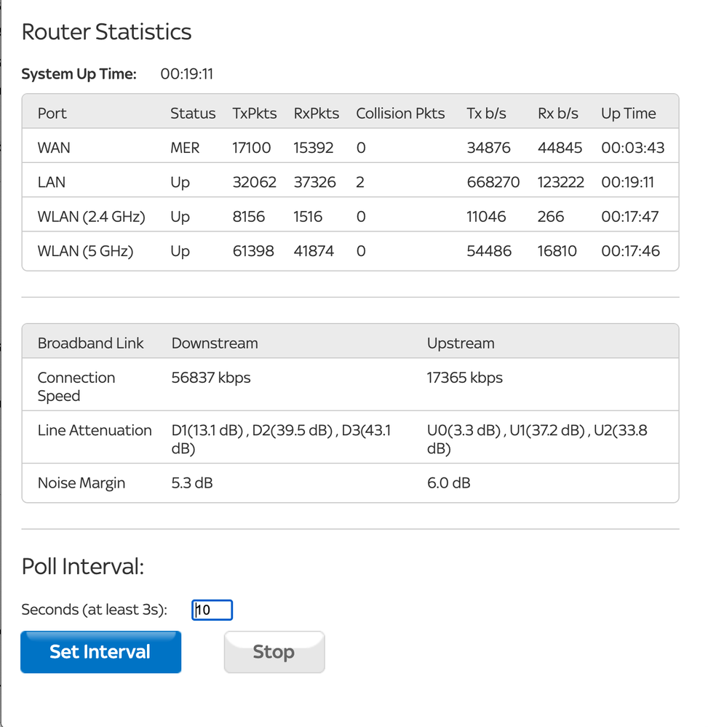This screenshot has height=727, width=708.
Task: Click the downstream speed 56837 kbps
Action: point(211,378)
